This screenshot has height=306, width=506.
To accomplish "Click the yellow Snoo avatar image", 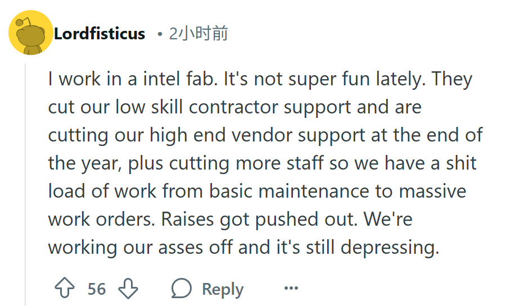I will pos(31,33).
